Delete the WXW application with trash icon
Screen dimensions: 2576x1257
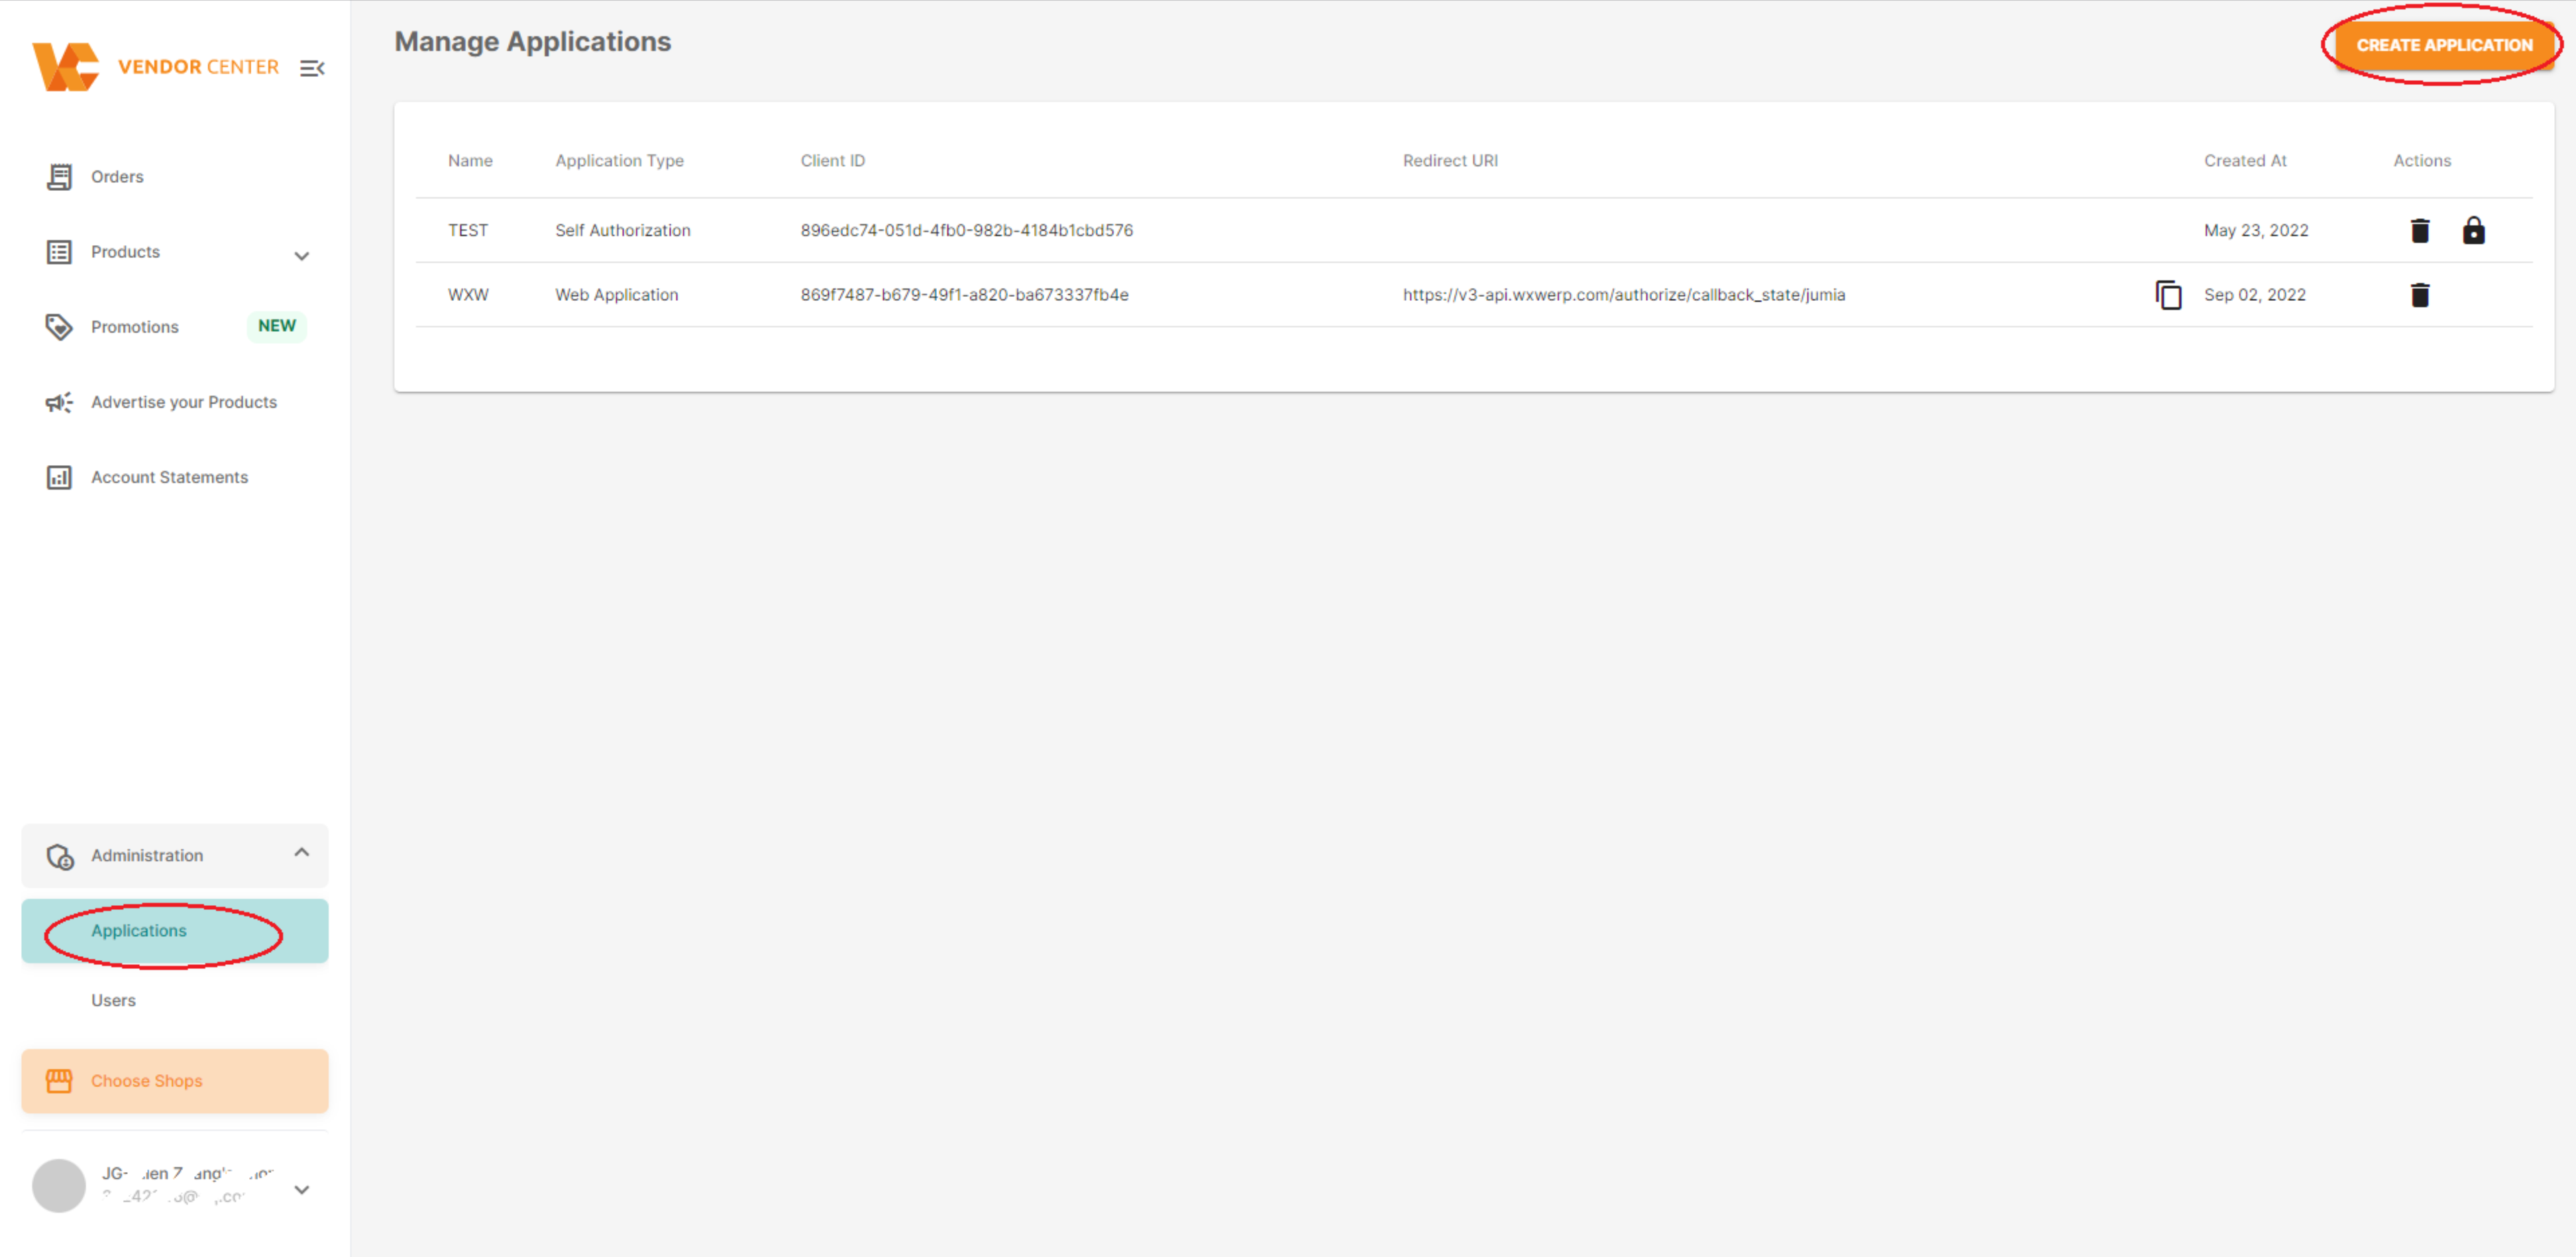click(x=2419, y=295)
